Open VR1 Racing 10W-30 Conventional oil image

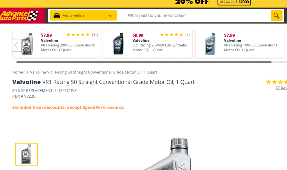coord(210,44)
